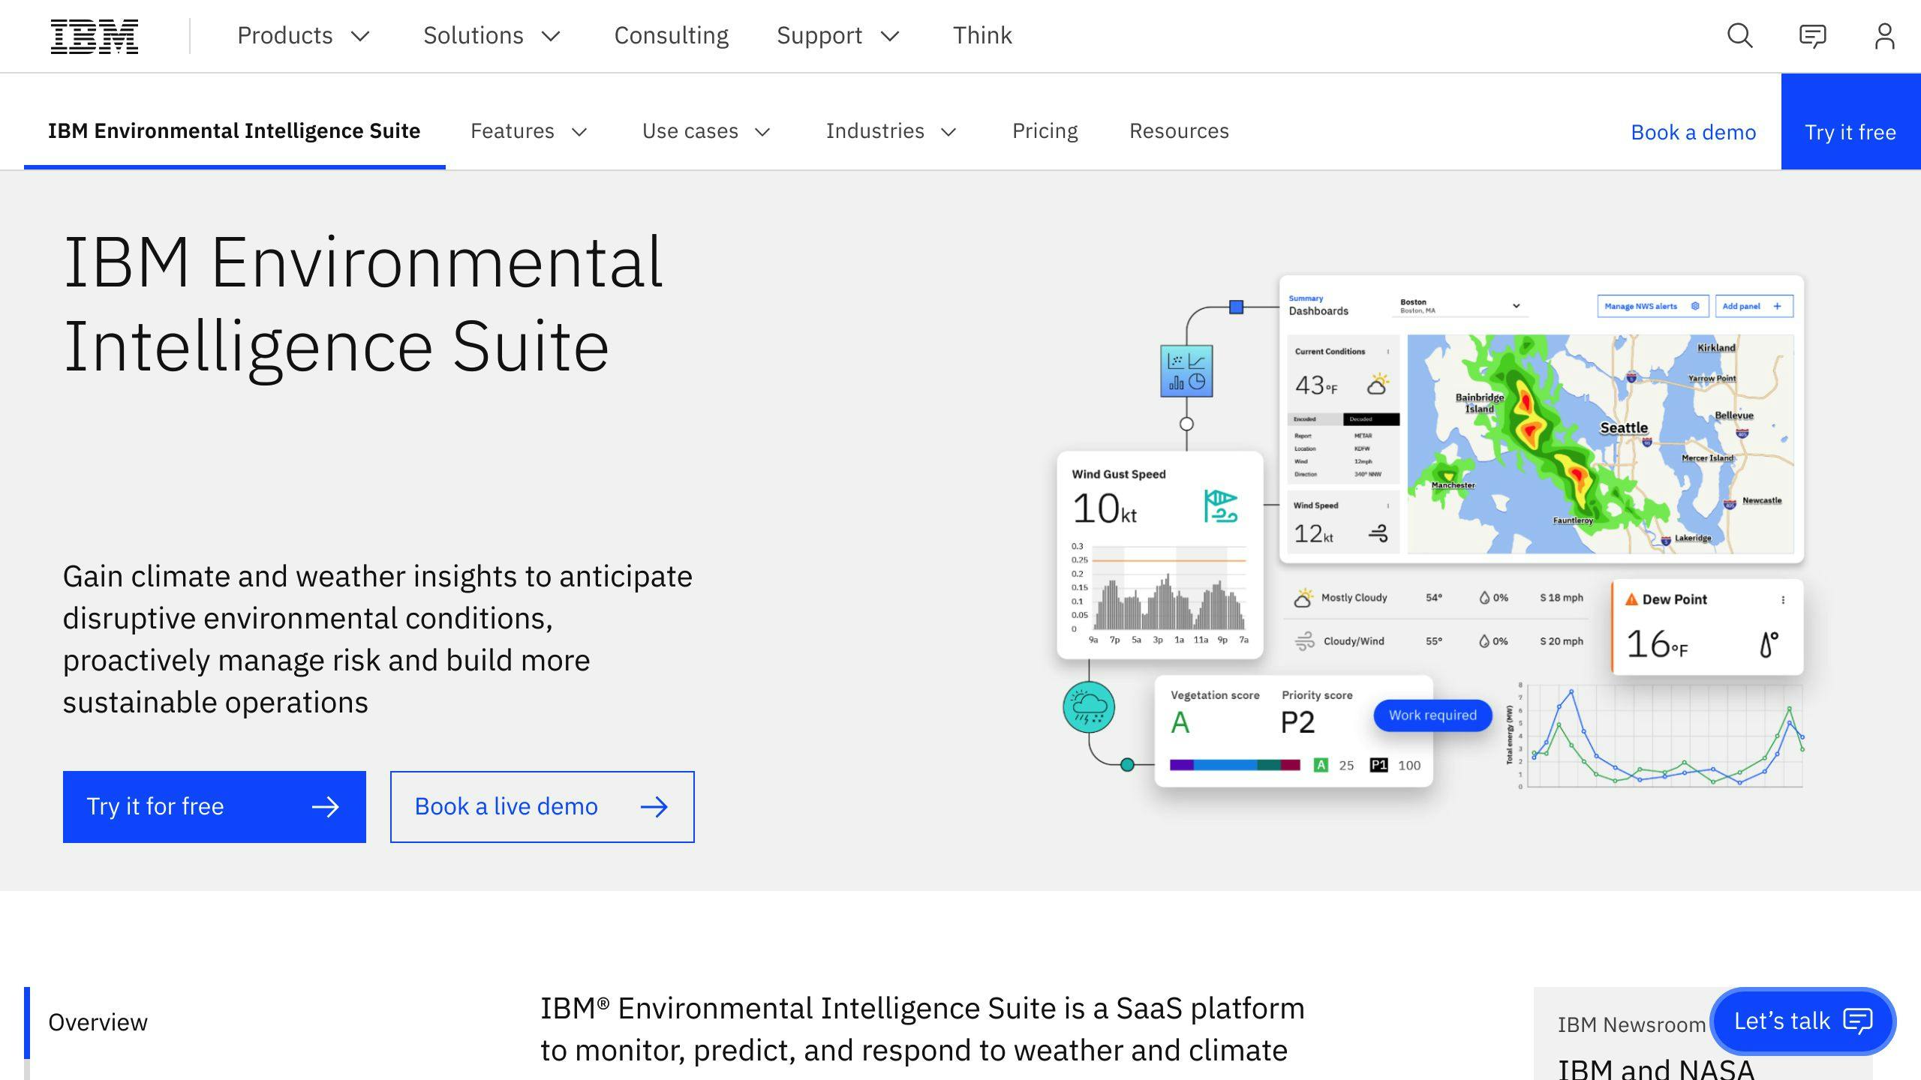The height and width of the screenshot is (1080, 1921).
Task: Expand the Products menu
Action: (x=304, y=36)
